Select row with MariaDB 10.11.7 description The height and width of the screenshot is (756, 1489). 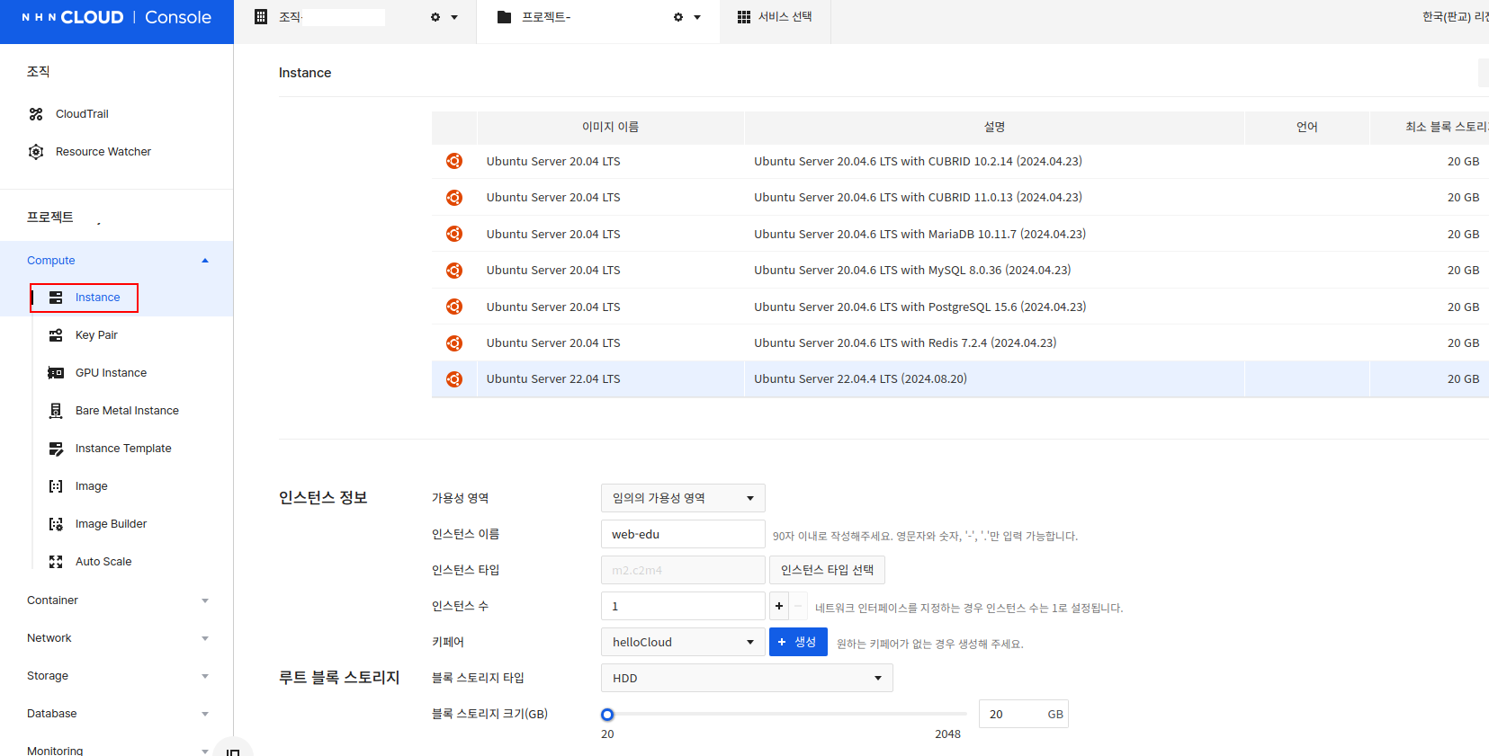pos(960,234)
